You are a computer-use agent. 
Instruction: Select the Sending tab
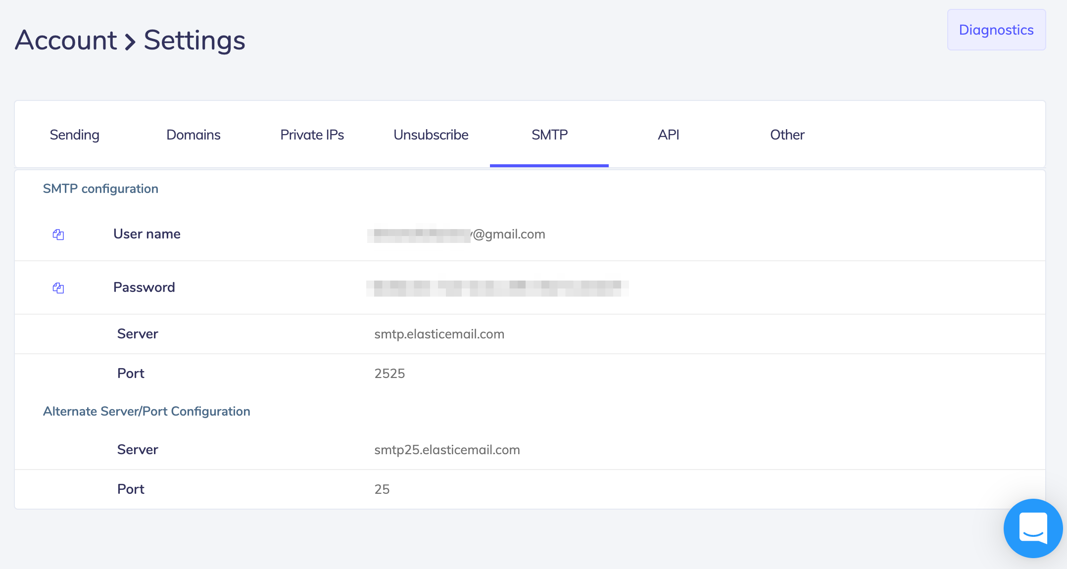(x=74, y=135)
